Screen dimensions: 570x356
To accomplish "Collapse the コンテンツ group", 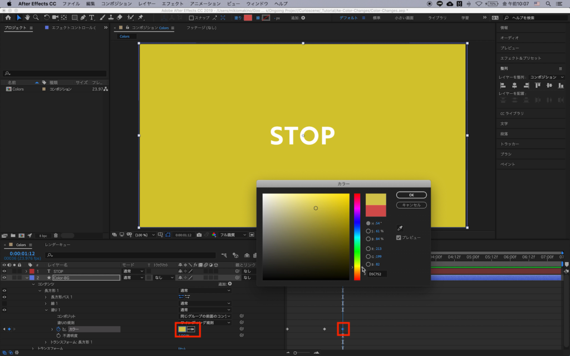I will point(33,284).
